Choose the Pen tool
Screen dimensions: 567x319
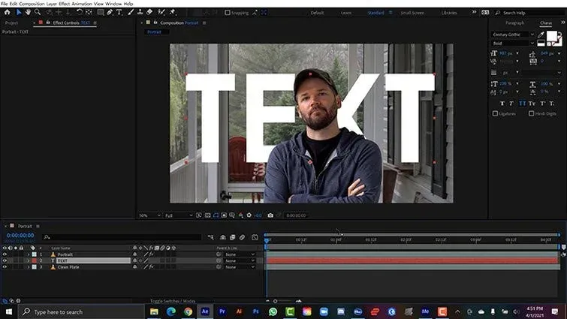point(110,12)
